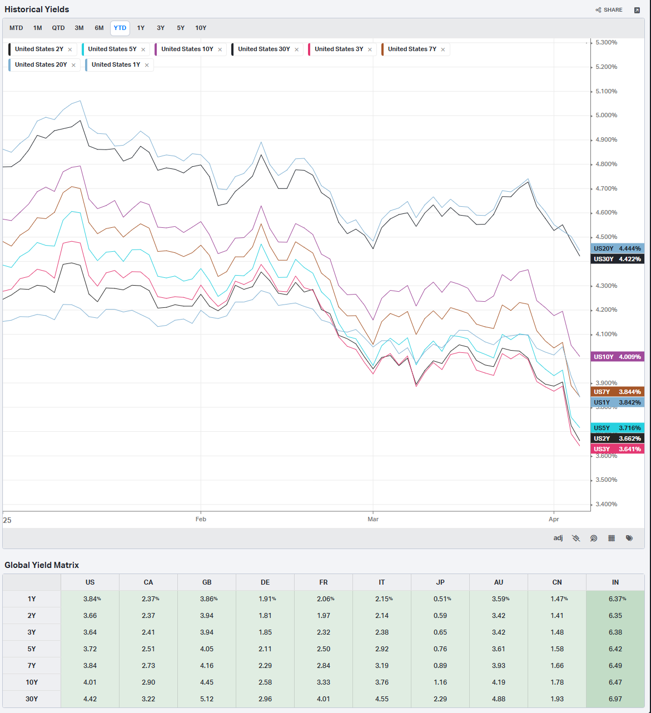Click the Apr date marker on axis
Screen dimensions: 651x713
554,519
